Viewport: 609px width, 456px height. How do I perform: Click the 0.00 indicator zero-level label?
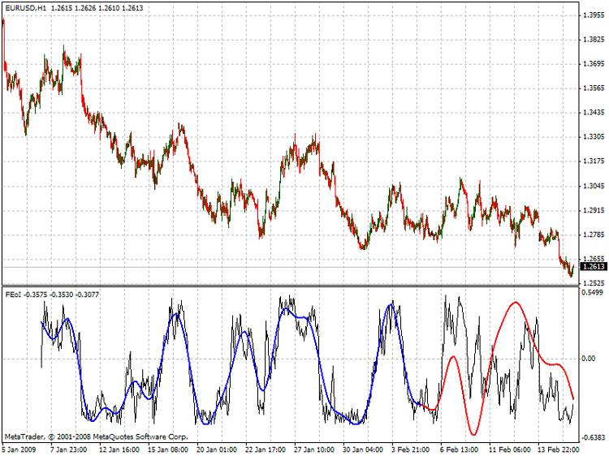coord(586,358)
